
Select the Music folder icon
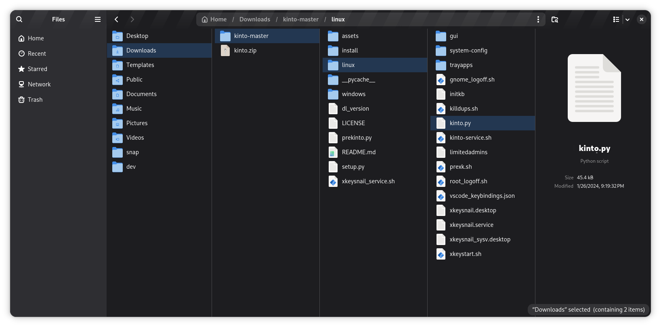pos(118,109)
